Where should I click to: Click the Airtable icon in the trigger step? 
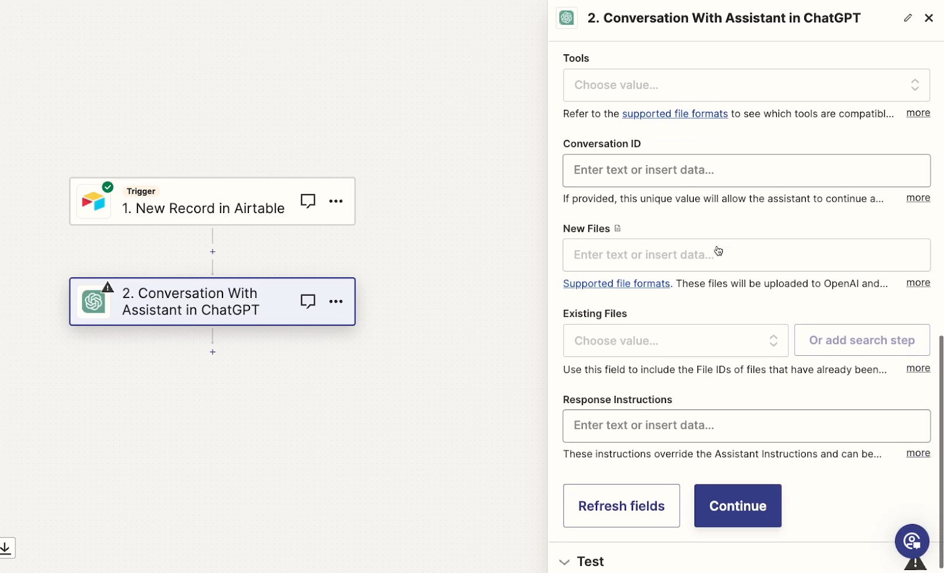pyautogui.click(x=93, y=202)
